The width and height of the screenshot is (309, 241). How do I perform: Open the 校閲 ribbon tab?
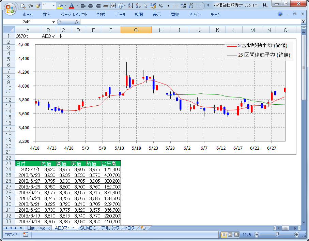pyautogui.click(x=139, y=15)
